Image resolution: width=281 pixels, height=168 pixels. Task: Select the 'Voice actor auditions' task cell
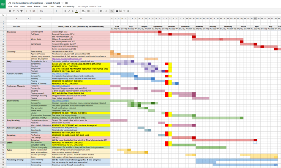click(41, 152)
